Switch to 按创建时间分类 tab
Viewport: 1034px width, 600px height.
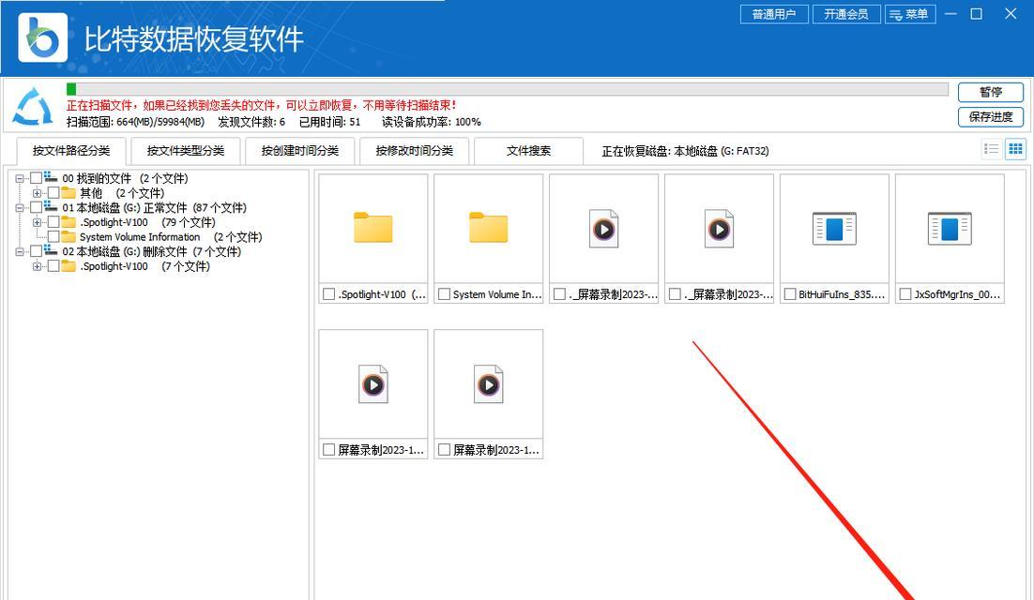(300, 151)
